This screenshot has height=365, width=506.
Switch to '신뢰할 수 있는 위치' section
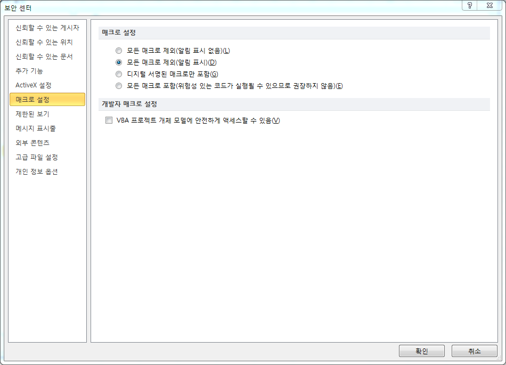47,42
